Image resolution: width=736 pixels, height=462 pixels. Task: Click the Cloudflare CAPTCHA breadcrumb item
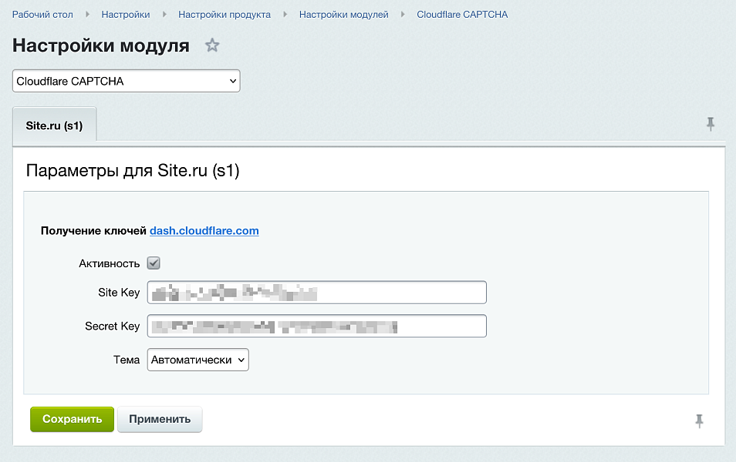click(x=461, y=14)
